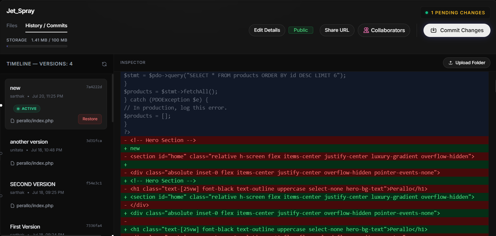Click the Commit Changes download icon
The height and width of the screenshot is (236, 496).
433,30
